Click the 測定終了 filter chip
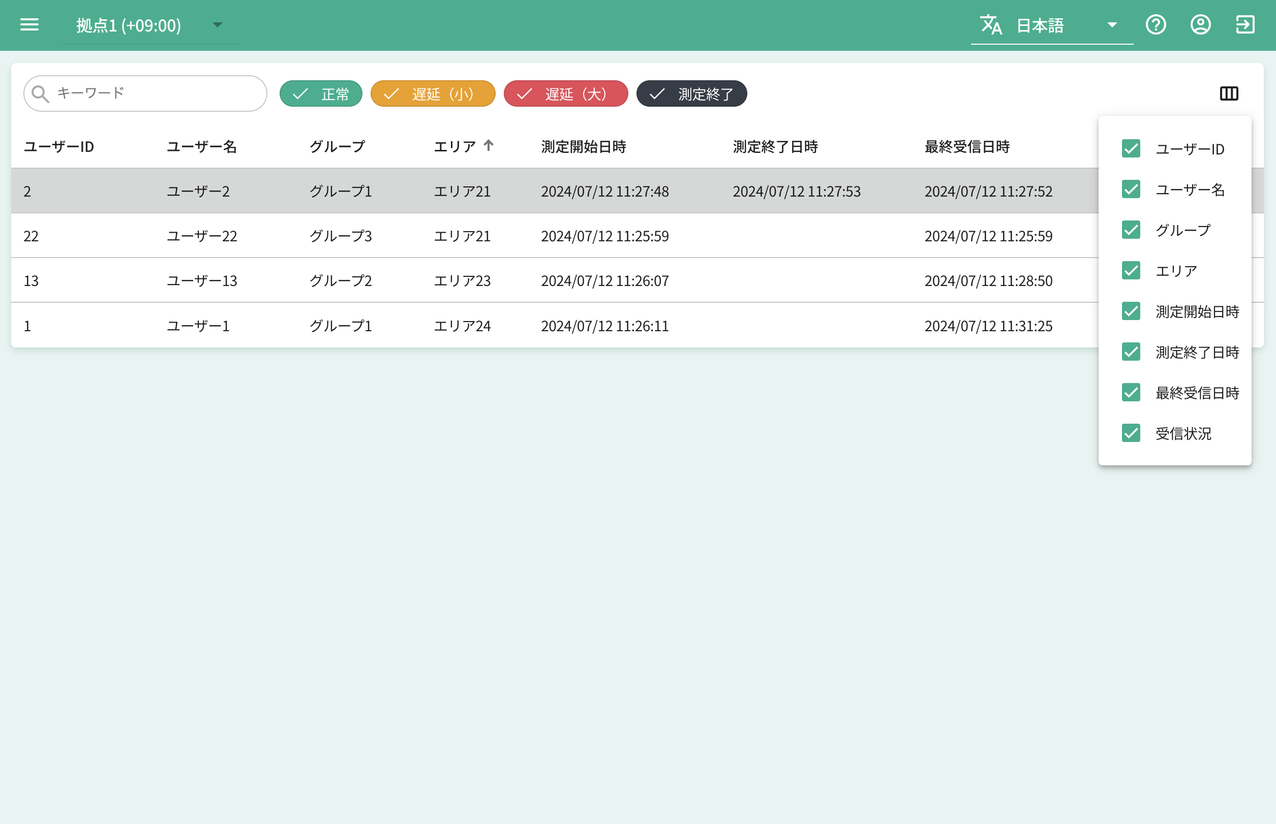 691,94
